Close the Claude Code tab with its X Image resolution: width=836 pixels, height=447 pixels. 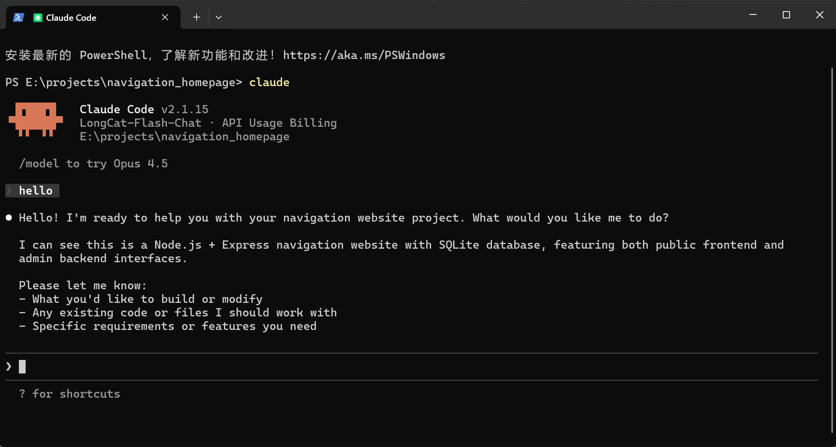pos(164,17)
